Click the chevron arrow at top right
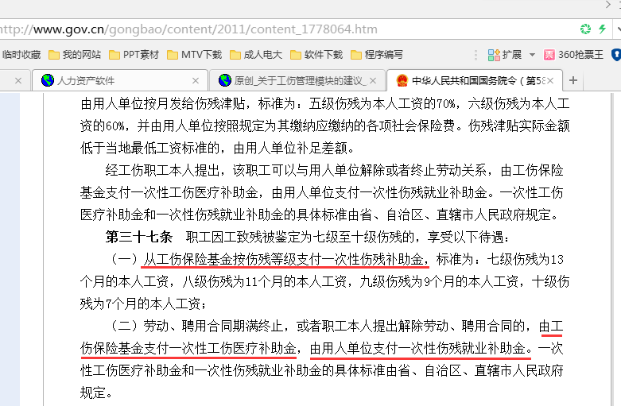The image size is (621, 406). [x=608, y=6]
